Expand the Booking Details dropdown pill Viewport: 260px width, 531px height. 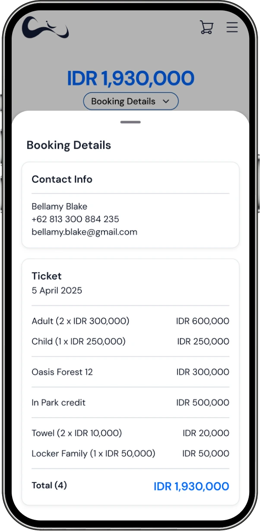[x=130, y=101]
